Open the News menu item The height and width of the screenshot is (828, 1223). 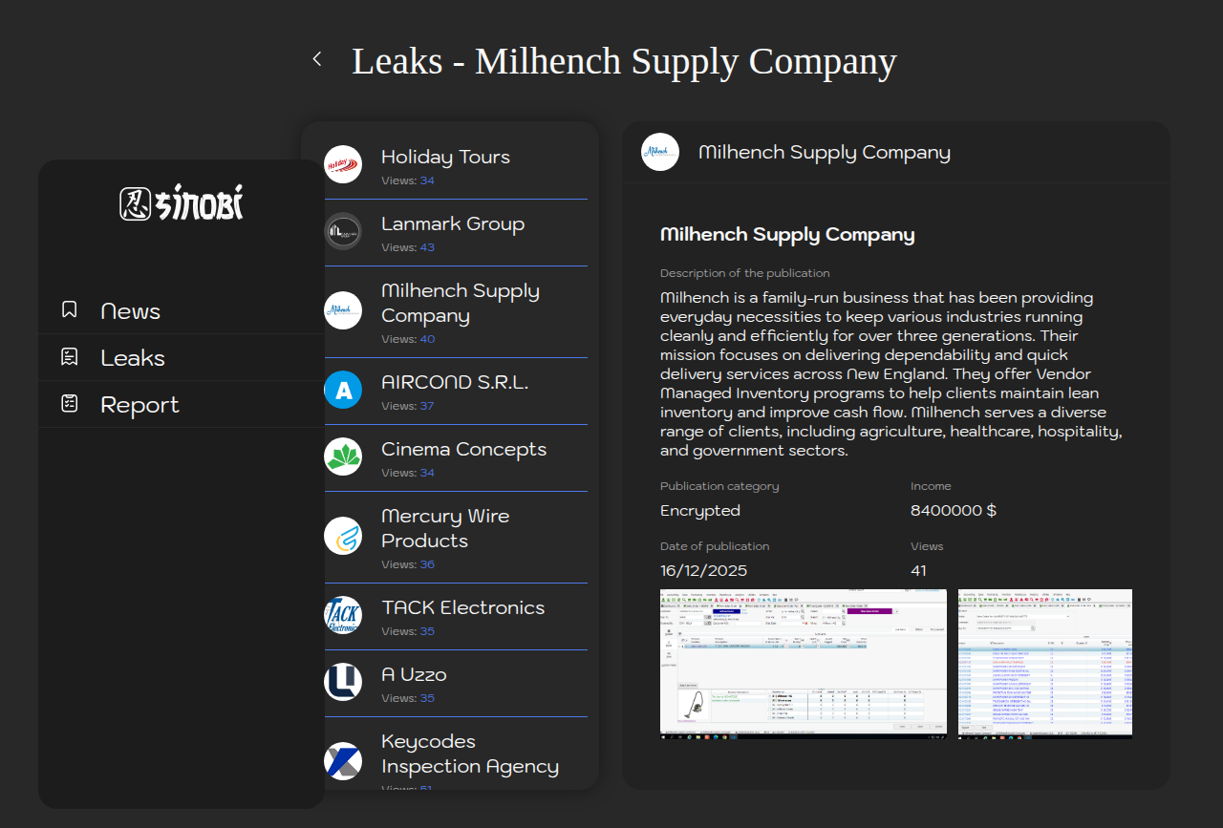[131, 311]
